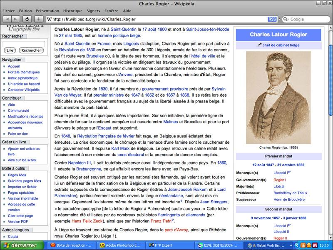The image size is (333, 250).
Task: Open the Fenêtre menu
Action: [111, 11]
